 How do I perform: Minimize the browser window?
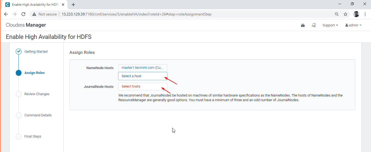pos(340,4)
